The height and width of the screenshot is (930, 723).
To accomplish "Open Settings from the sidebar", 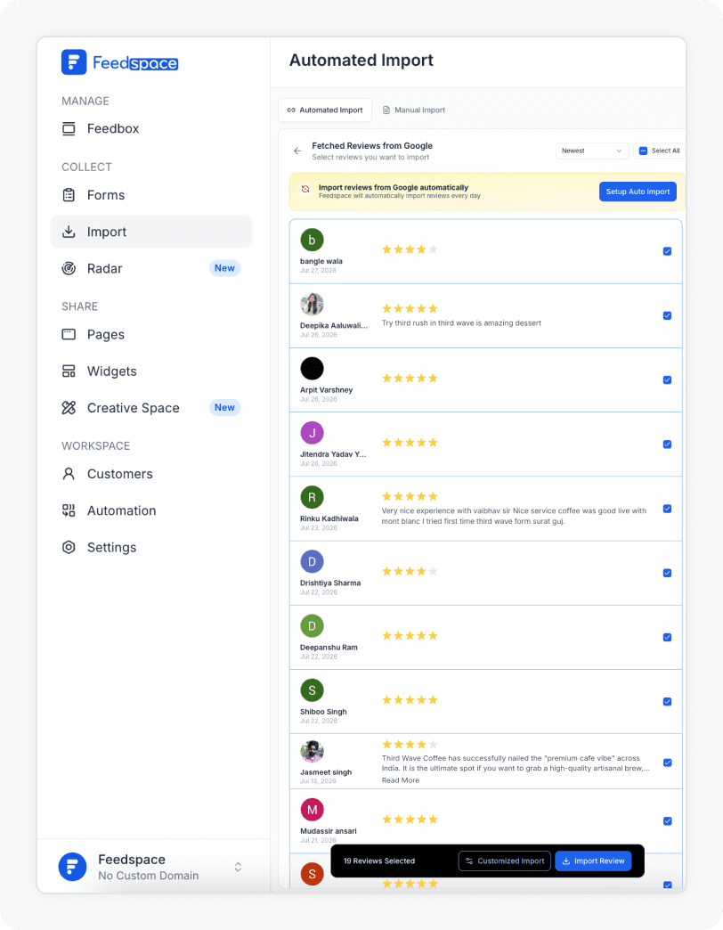I will [151, 548].
